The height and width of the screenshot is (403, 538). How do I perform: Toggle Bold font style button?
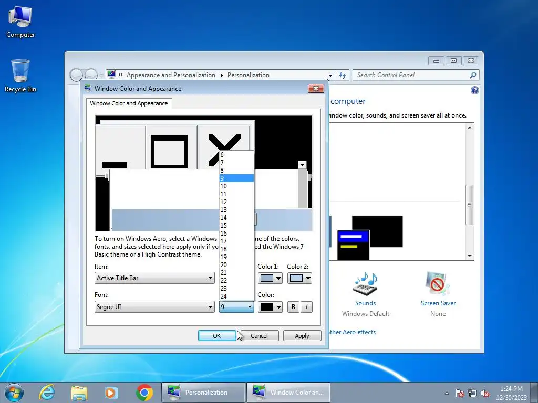tap(293, 306)
